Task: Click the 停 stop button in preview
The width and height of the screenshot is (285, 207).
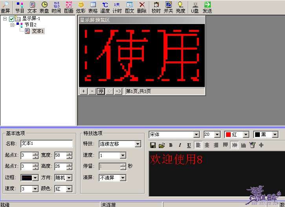Action: click(x=101, y=91)
